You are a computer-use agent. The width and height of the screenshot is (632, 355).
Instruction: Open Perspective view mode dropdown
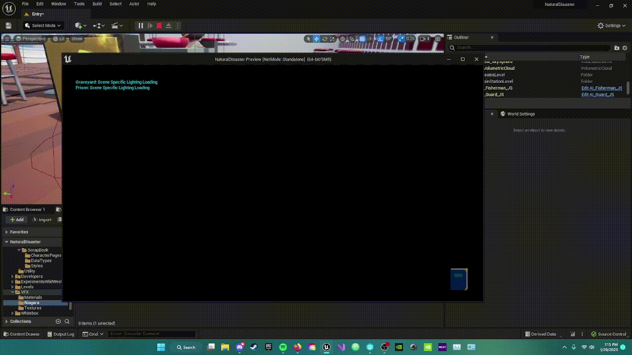[31, 38]
